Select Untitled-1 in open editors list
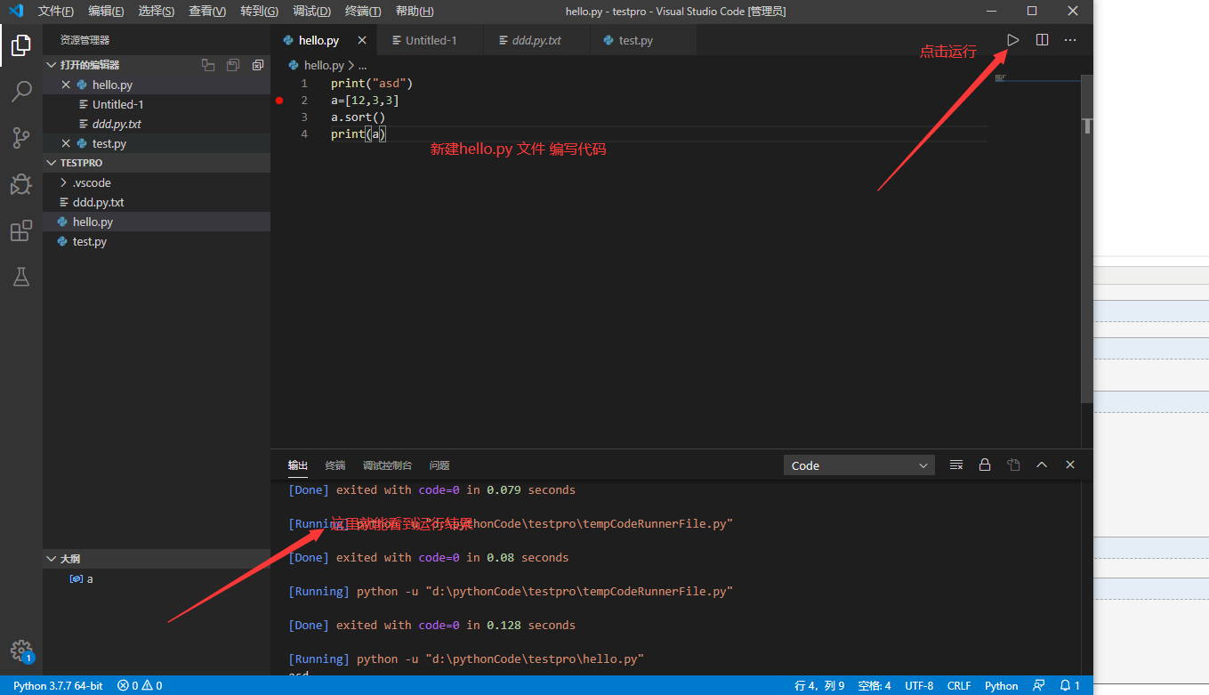 pyautogui.click(x=157, y=104)
